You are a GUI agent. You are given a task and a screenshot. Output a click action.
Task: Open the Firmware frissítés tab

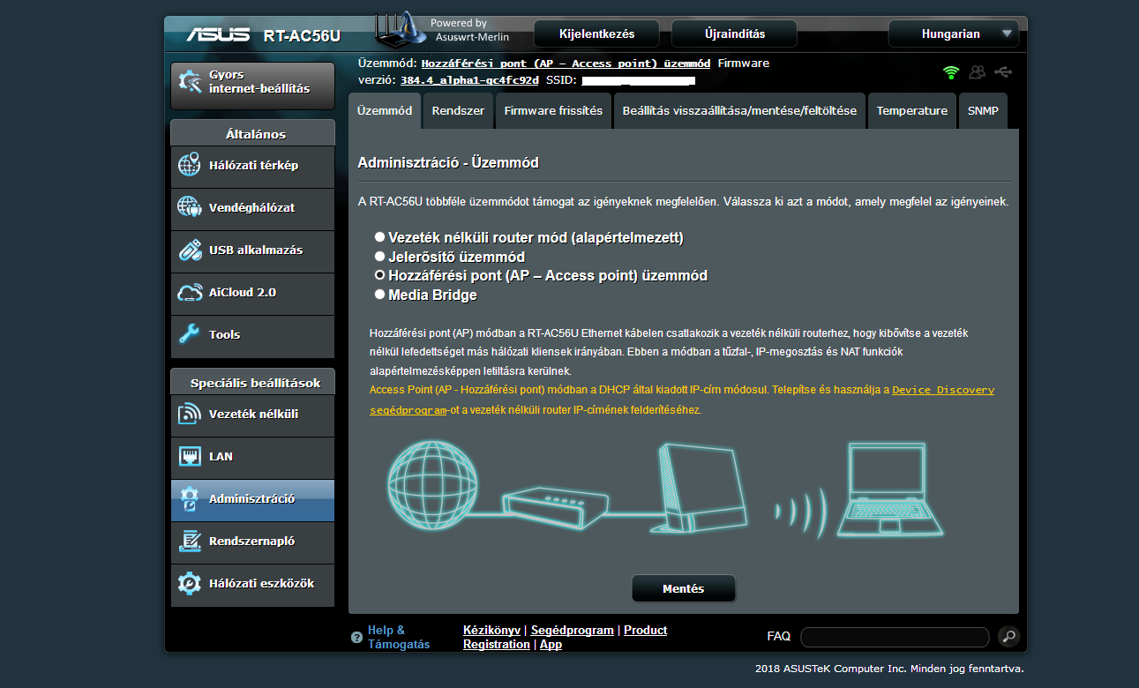(x=553, y=111)
